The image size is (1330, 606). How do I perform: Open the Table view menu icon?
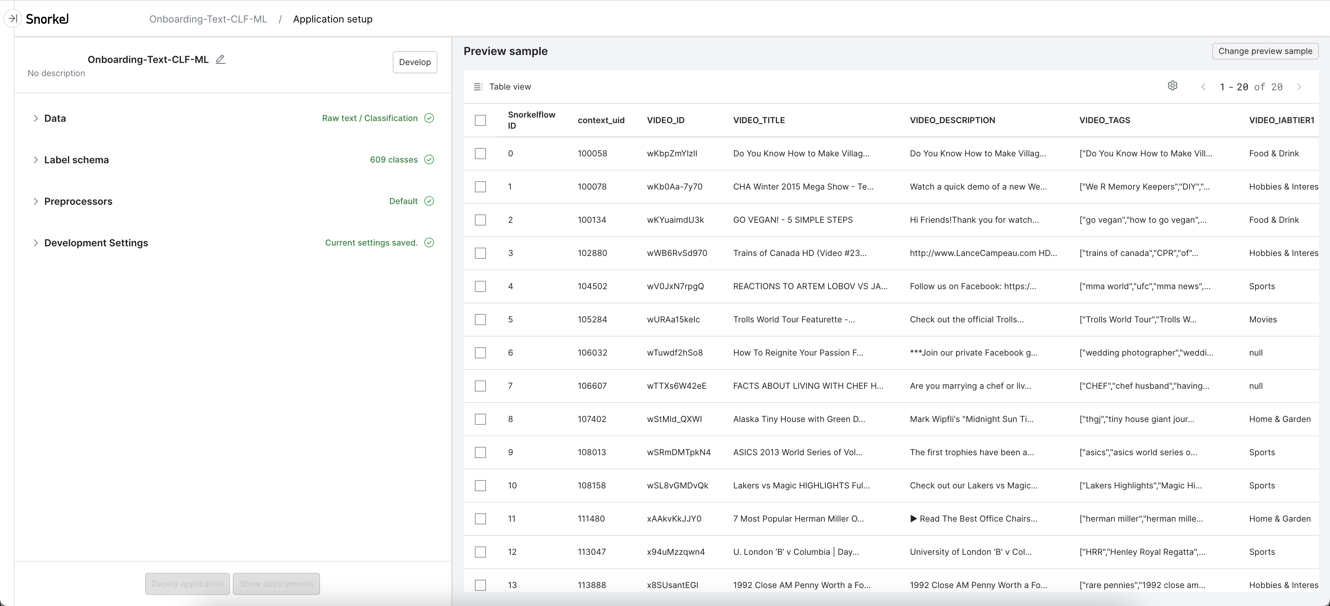[478, 86]
